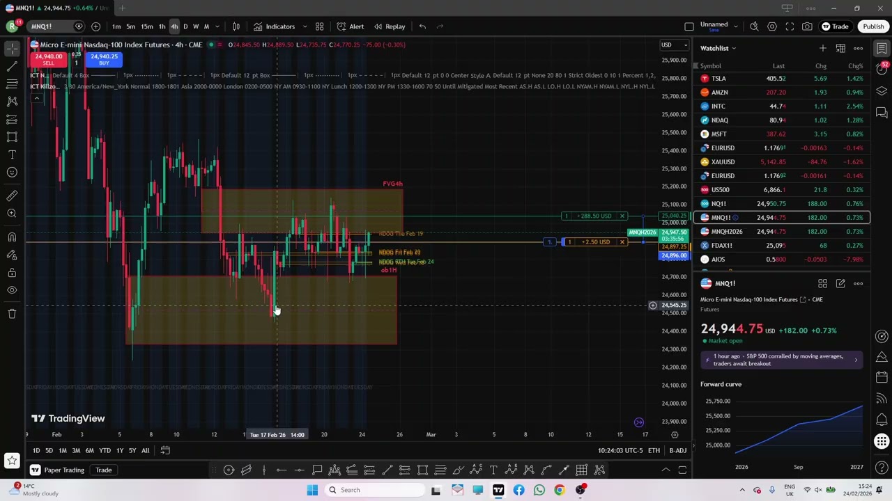Open the emoji and icons tool
This screenshot has height=501, width=892.
point(12,173)
